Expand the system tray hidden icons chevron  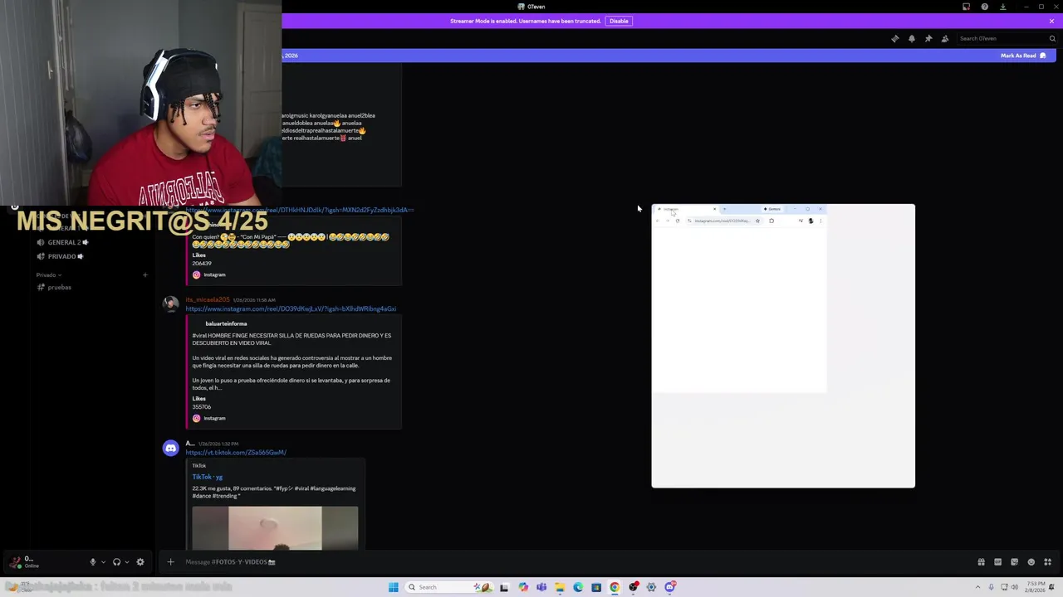977,587
